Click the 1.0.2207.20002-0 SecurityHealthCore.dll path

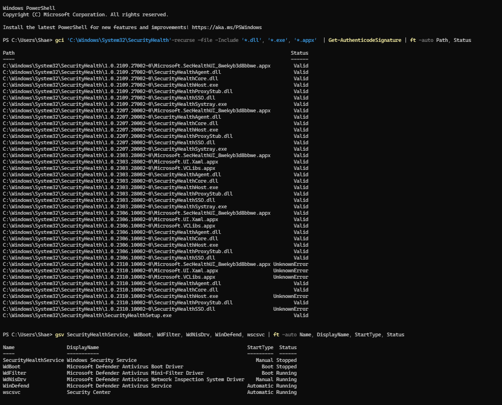click(111, 123)
